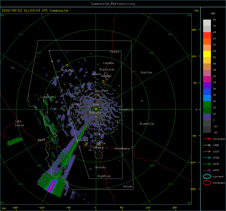Click the Vulcan label on map
This screenshot has width=226, height=211.
click(128, 186)
